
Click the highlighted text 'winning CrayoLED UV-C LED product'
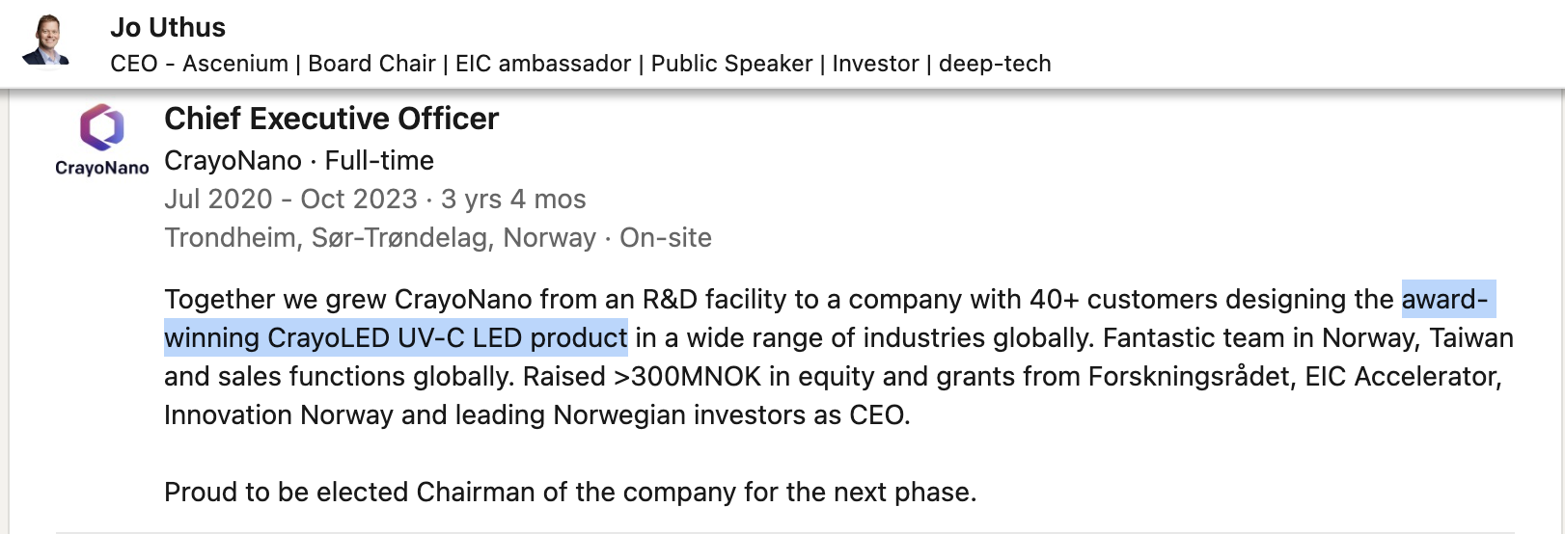[396, 337]
